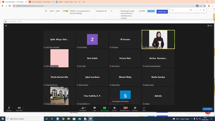Screen dimensions: 215x121
Task: Click the Desi Indah participant tile
Action: pos(92,58)
